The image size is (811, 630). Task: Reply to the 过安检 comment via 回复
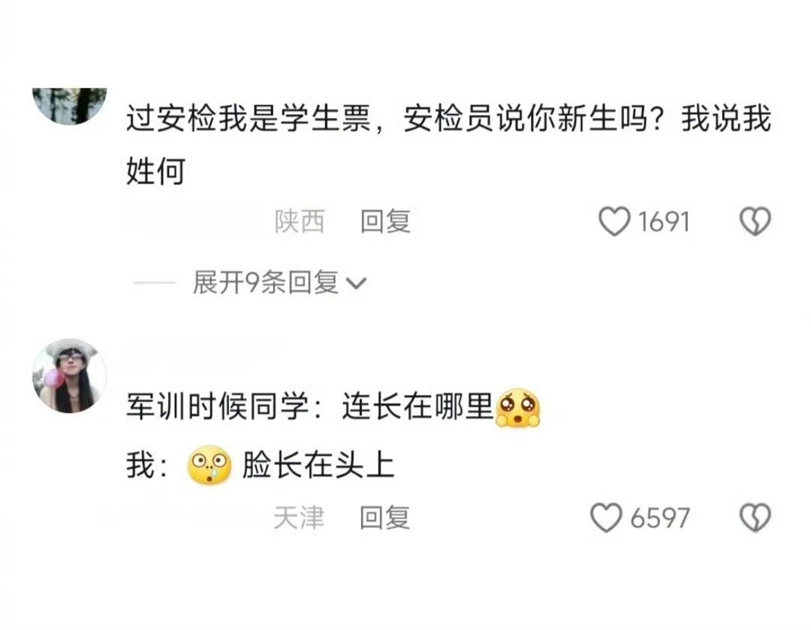pyautogui.click(x=385, y=222)
